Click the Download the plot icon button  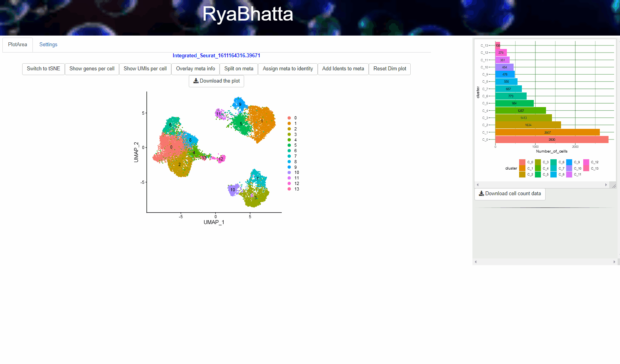click(216, 81)
